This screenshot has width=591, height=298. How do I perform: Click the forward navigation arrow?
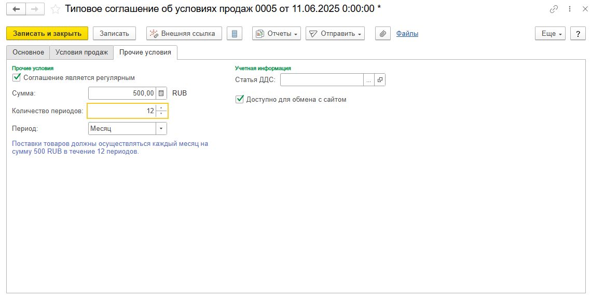pyautogui.click(x=35, y=9)
